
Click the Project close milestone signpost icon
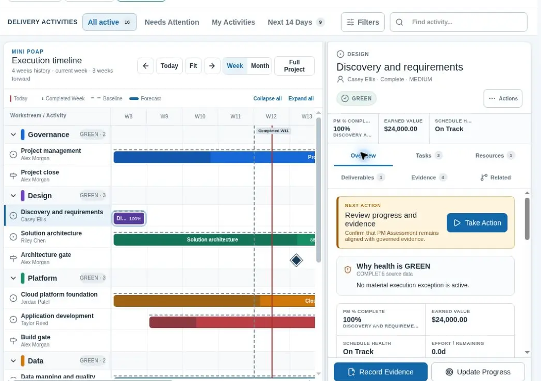coord(13,176)
